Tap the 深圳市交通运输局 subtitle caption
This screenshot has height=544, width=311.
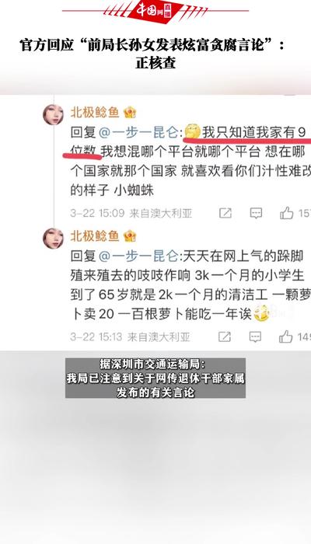(155, 378)
